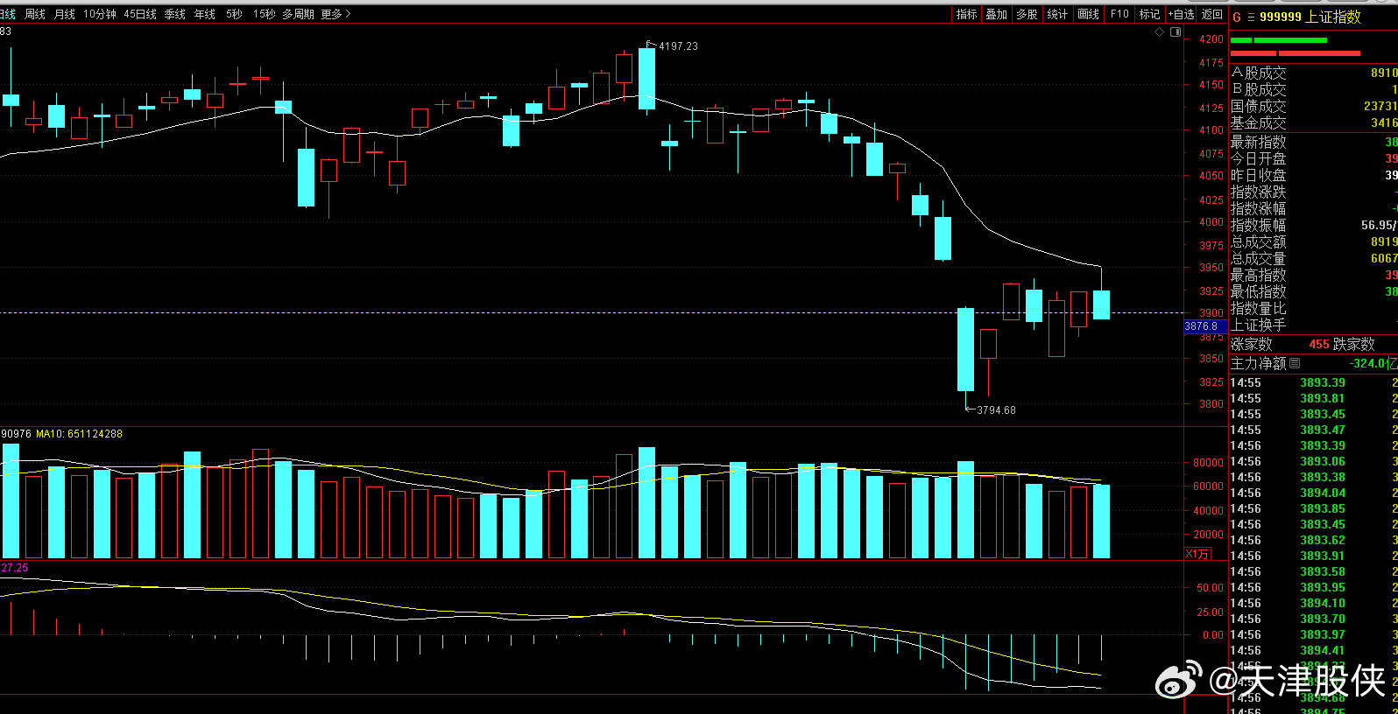1398x714 pixels.
Task: Click the A股成交 row label
Action: pos(1259,73)
